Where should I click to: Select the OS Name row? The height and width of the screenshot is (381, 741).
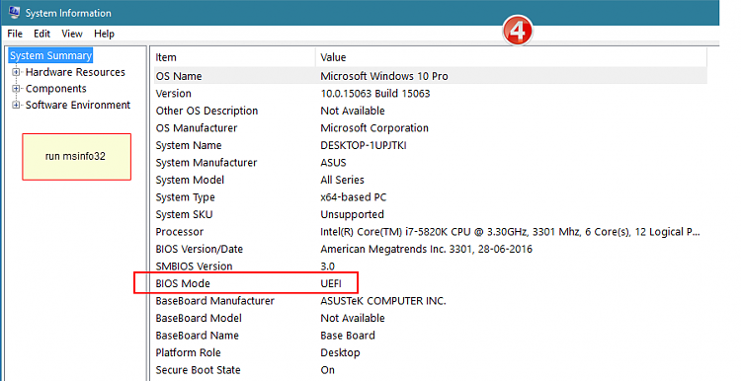click(431, 76)
